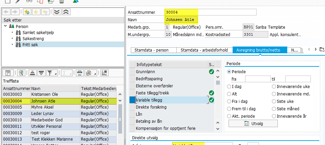Click the Treffliste scroll down arrow

pos(120,100)
